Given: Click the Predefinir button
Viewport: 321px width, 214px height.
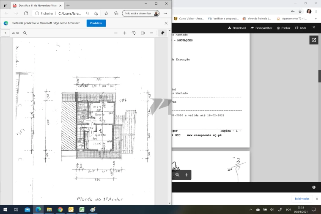Looking at the screenshot, I should pyautogui.click(x=96, y=23).
